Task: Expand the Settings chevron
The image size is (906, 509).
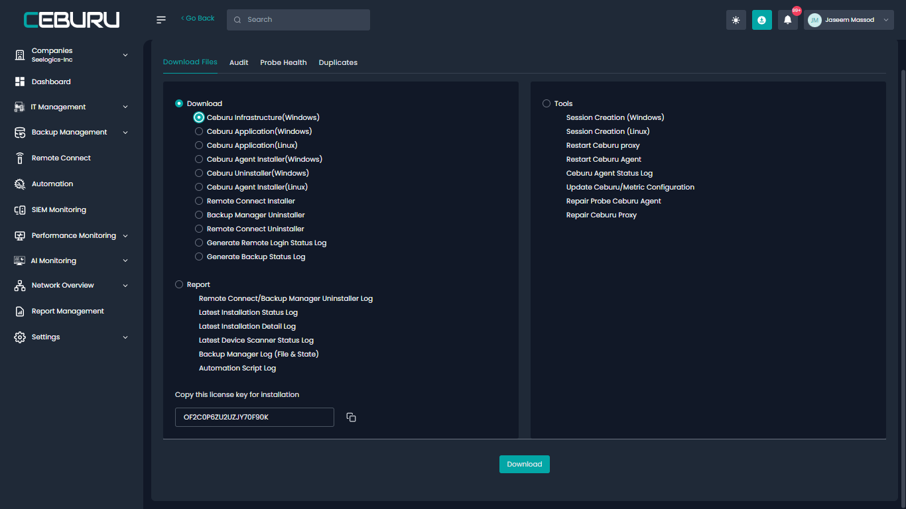Action: tap(125, 337)
